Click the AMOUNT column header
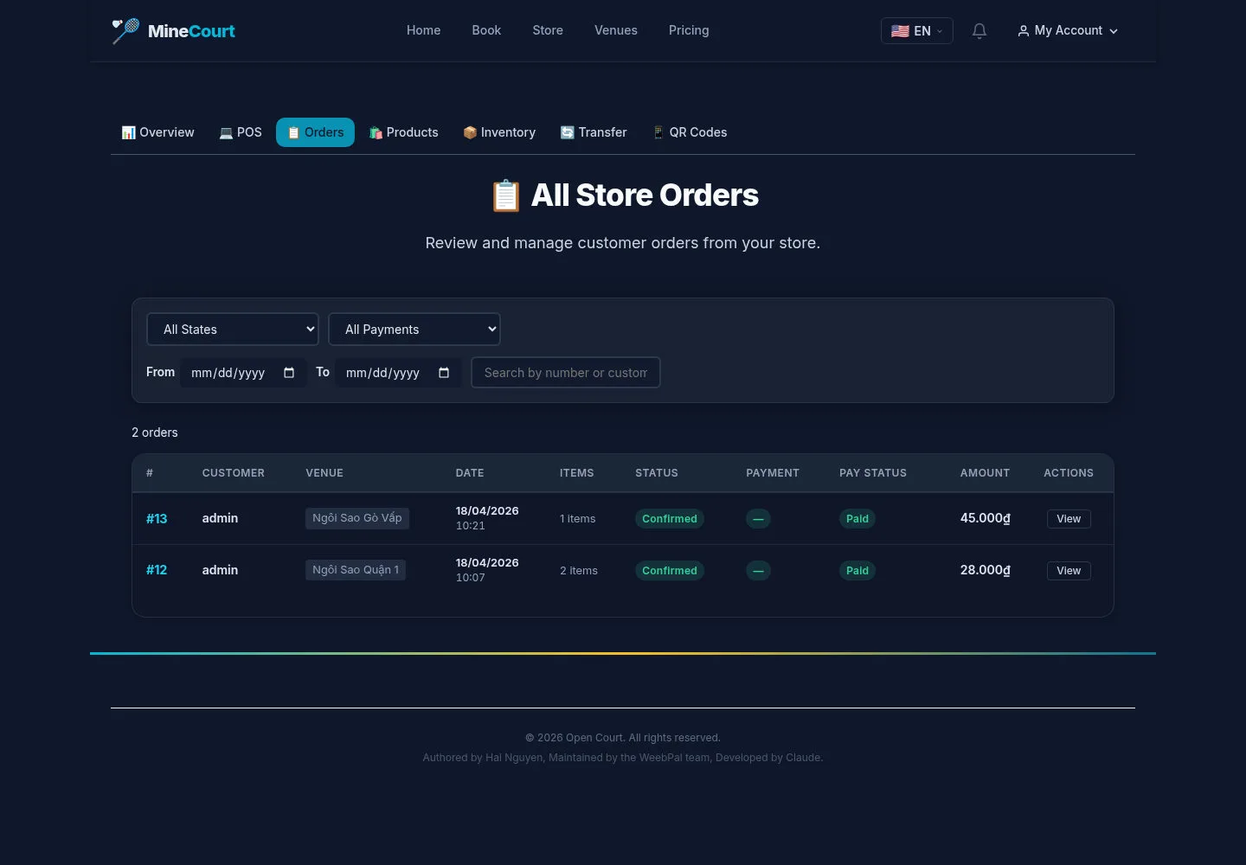Image resolution: width=1246 pixels, height=865 pixels. point(985,473)
